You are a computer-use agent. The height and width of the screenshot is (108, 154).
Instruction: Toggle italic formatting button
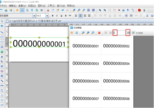(57, 16)
